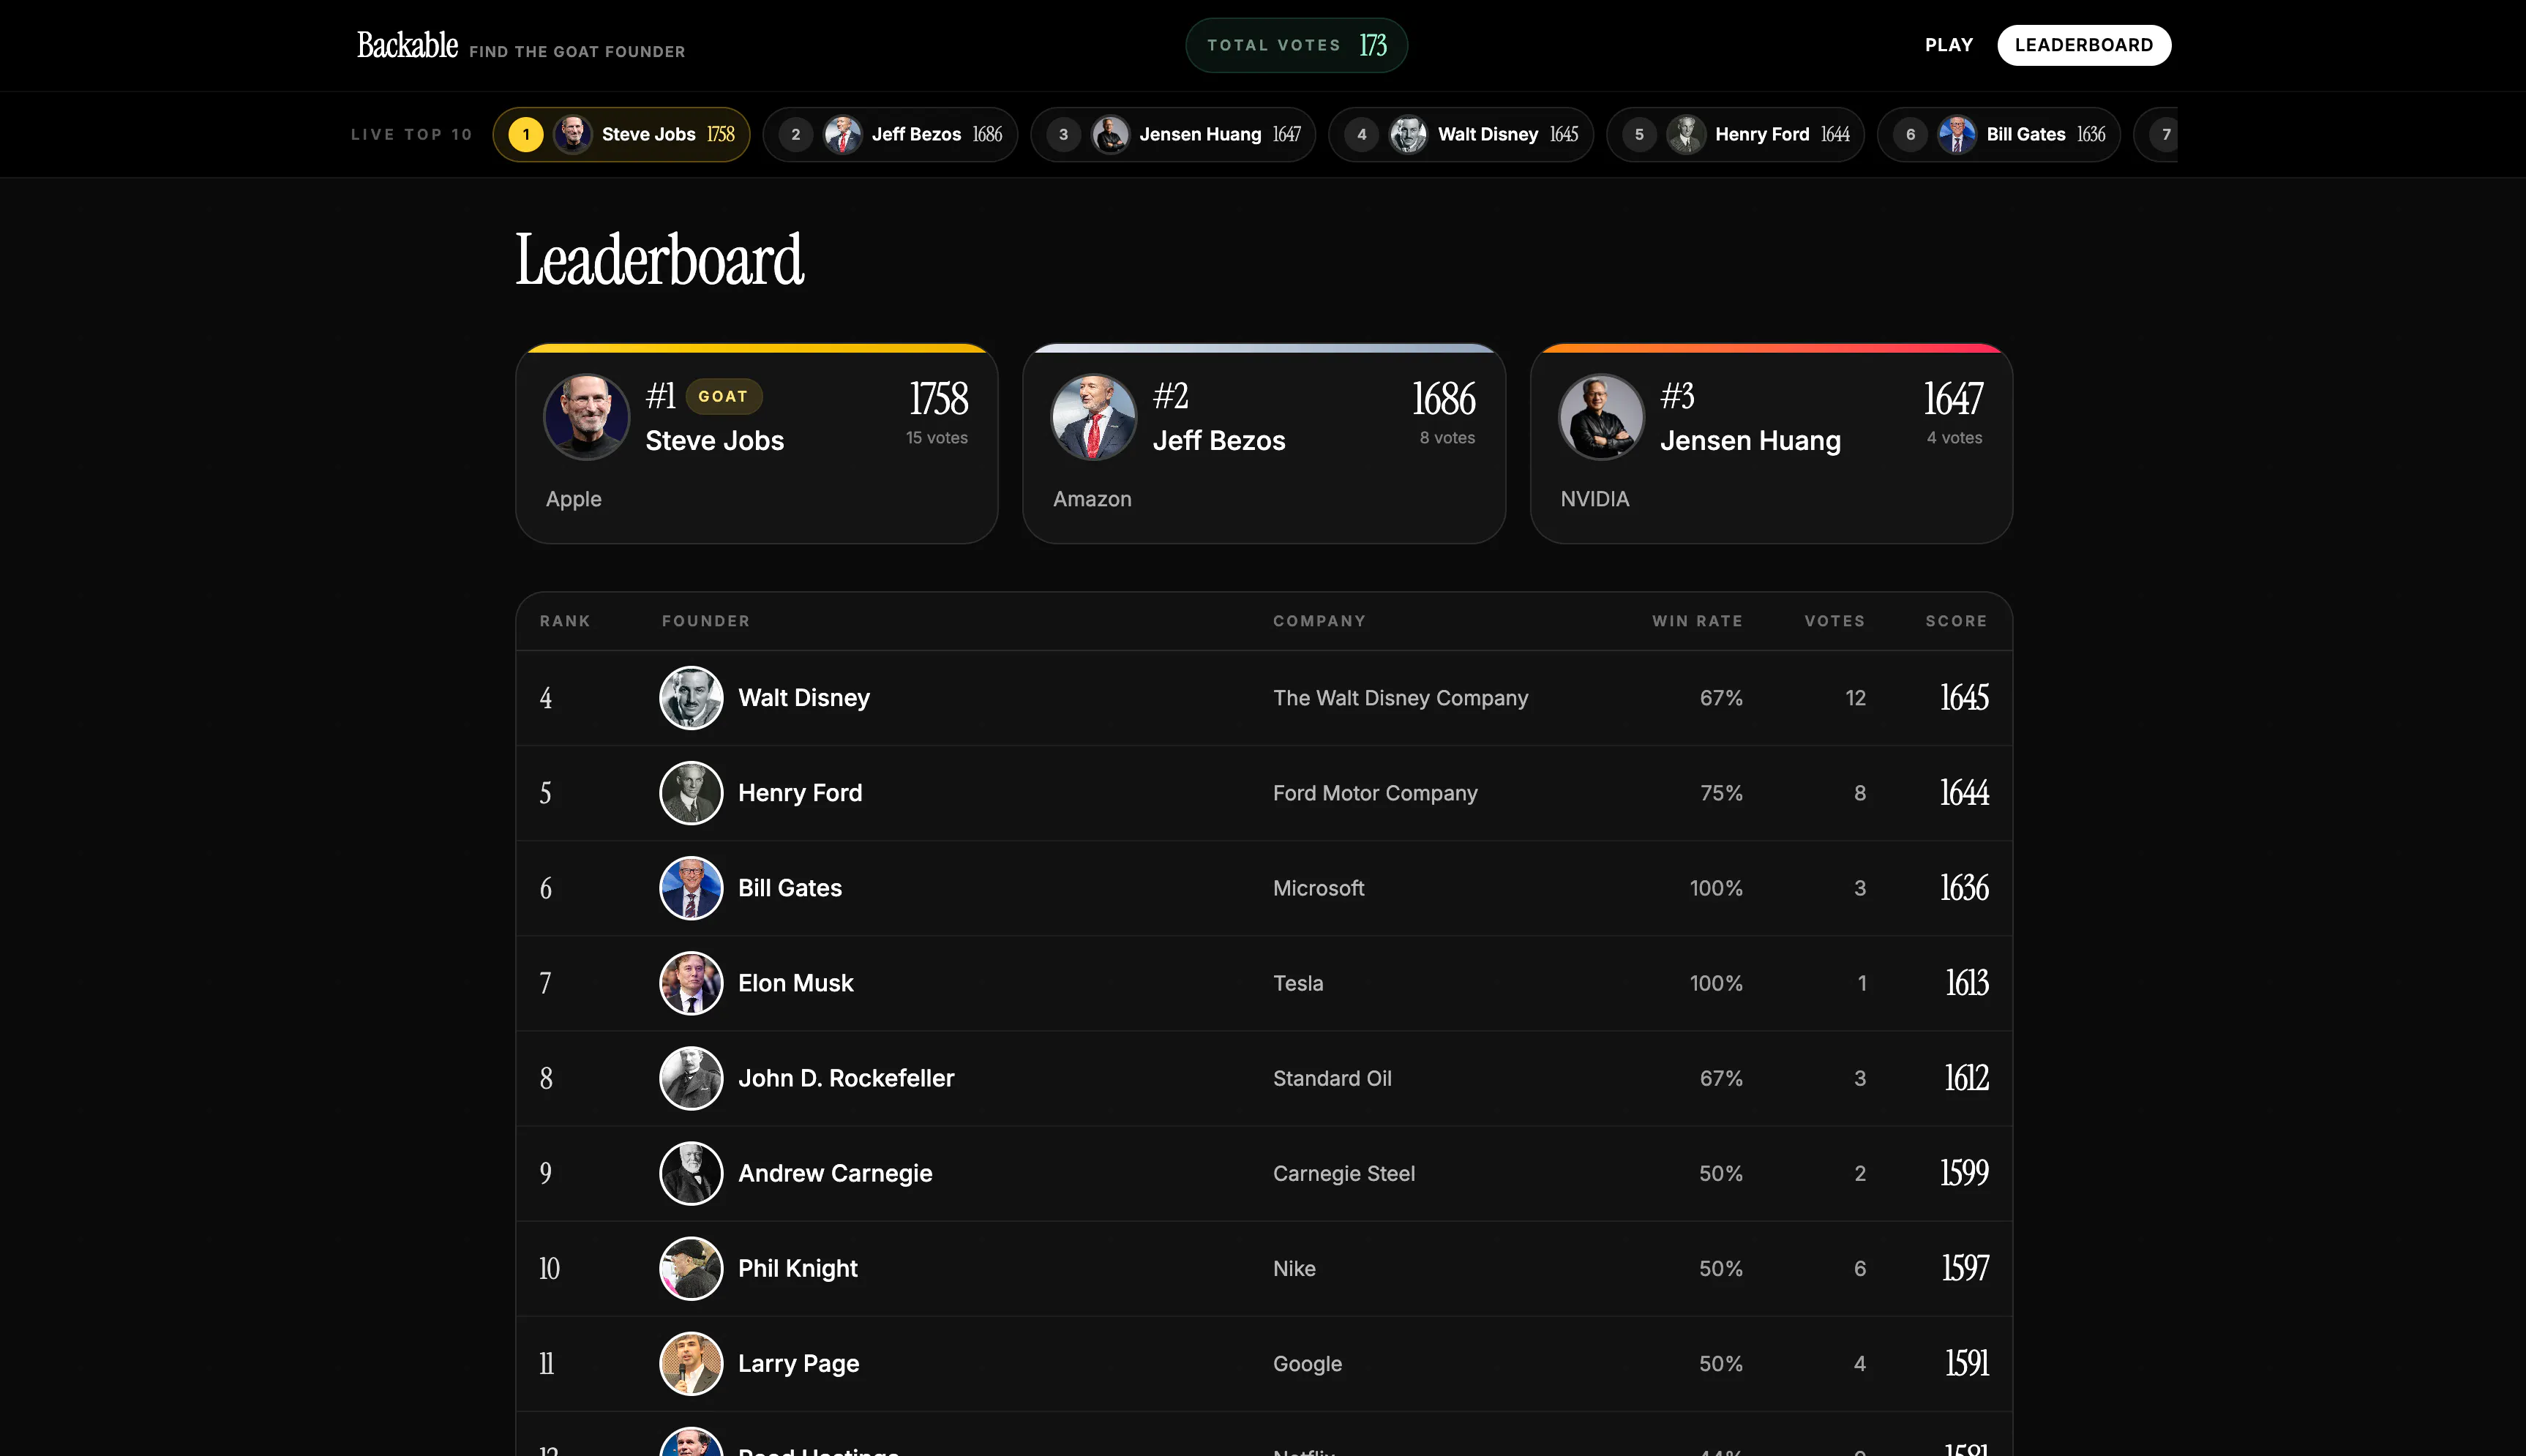Click the name Phil Knight
2526x1456 pixels.
coord(798,1268)
